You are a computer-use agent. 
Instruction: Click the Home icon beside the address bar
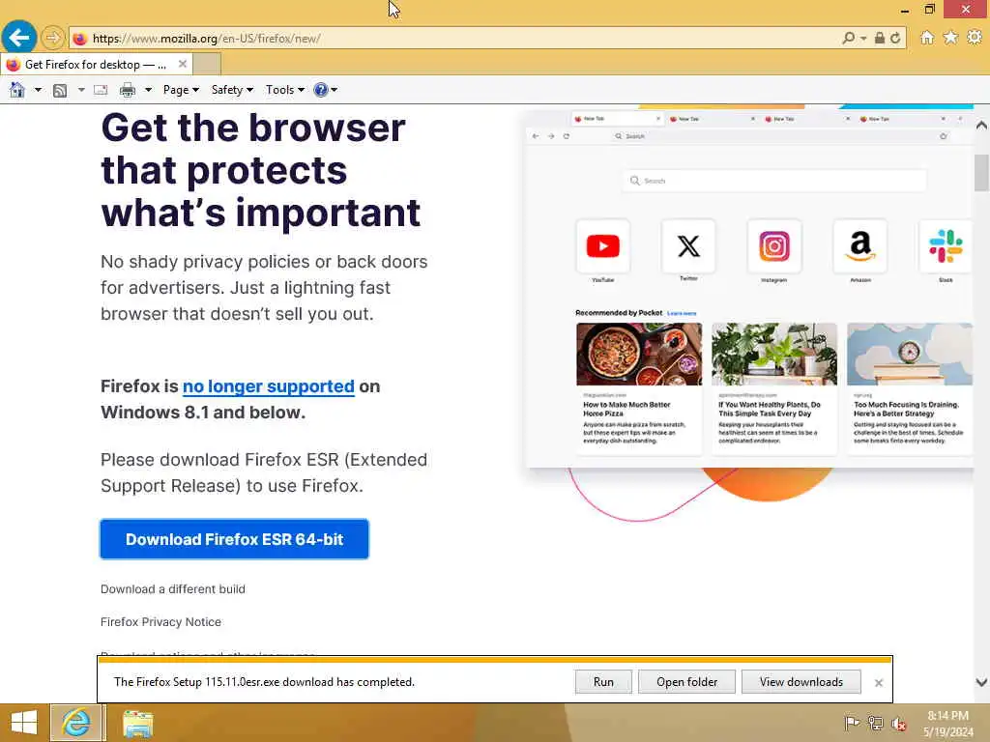(x=927, y=38)
